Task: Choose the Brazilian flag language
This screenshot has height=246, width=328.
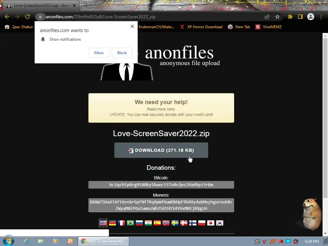Action: (130, 223)
